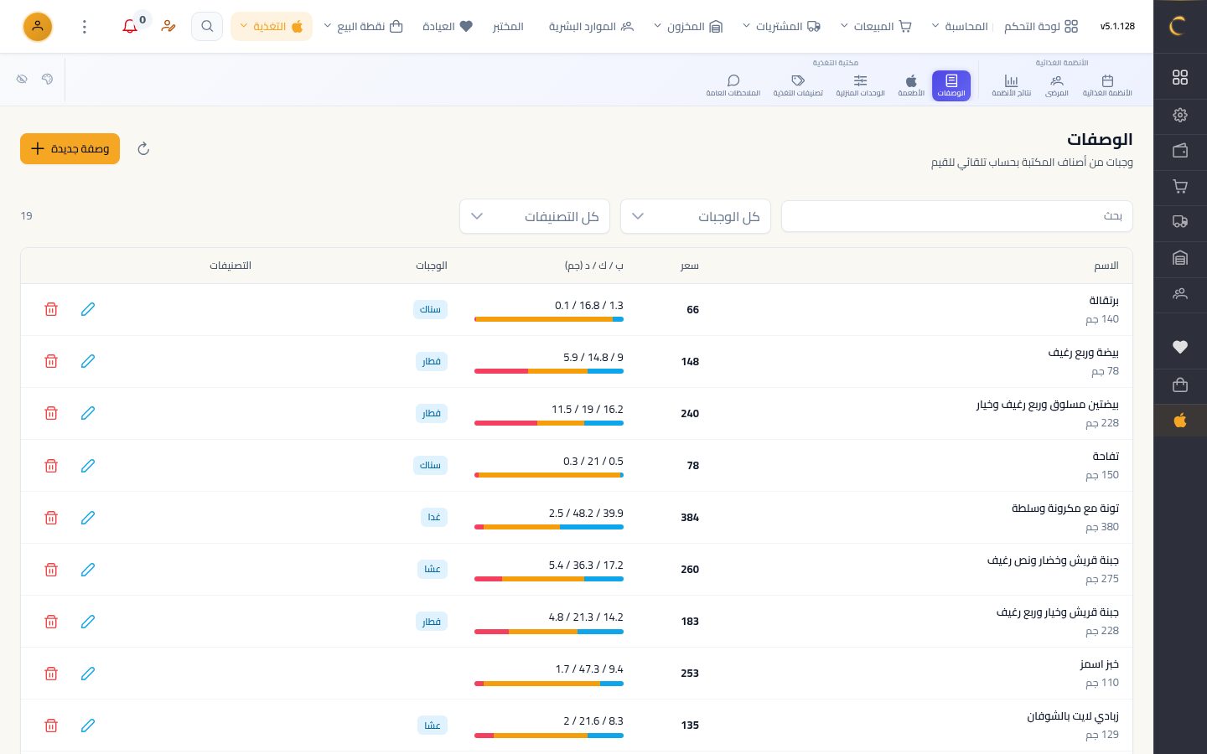
Task: Create new recipe with وصفة جديدة
Action: pos(70,148)
